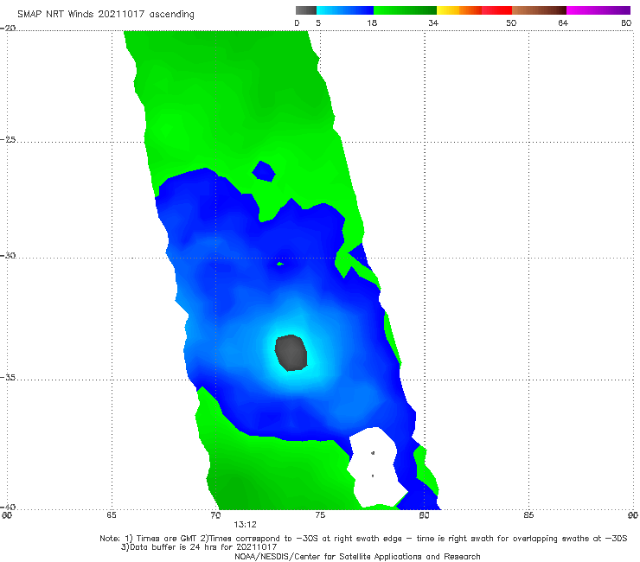The height and width of the screenshot is (562, 640).
Task: Click the latitude label '-25'
Action: pyautogui.click(x=8, y=140)
